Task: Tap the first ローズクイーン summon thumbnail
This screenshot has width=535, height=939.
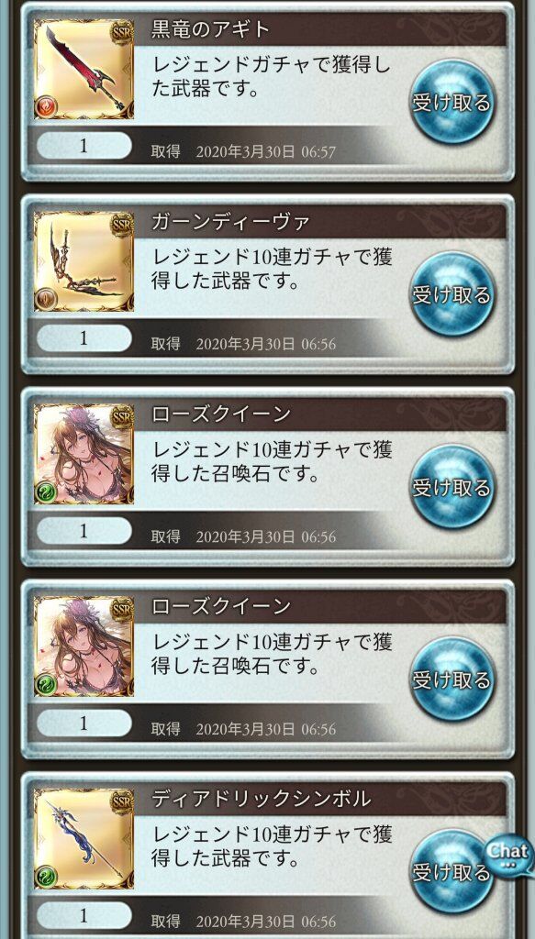Action: point(84,455)
